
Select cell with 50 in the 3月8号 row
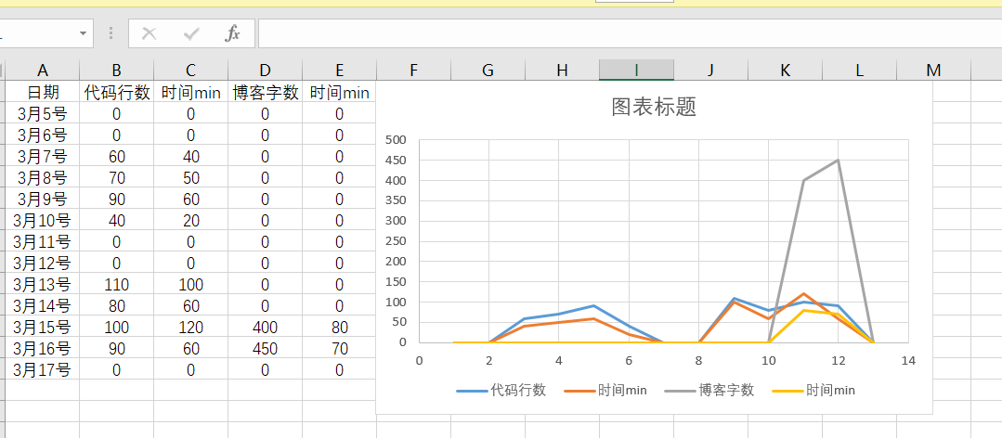pos(190,177)
